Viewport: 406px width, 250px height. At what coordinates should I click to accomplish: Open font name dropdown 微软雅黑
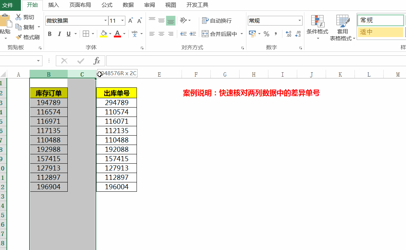(106, 21)
